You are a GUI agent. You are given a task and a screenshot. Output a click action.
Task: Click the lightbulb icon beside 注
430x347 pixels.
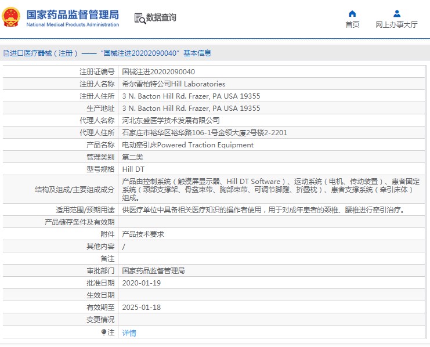point(104,332)
